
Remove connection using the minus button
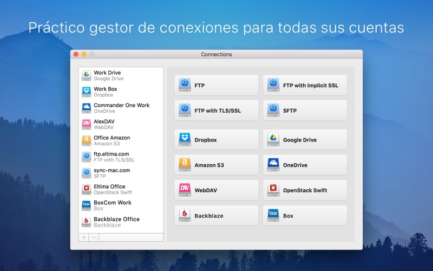[94, 237]
